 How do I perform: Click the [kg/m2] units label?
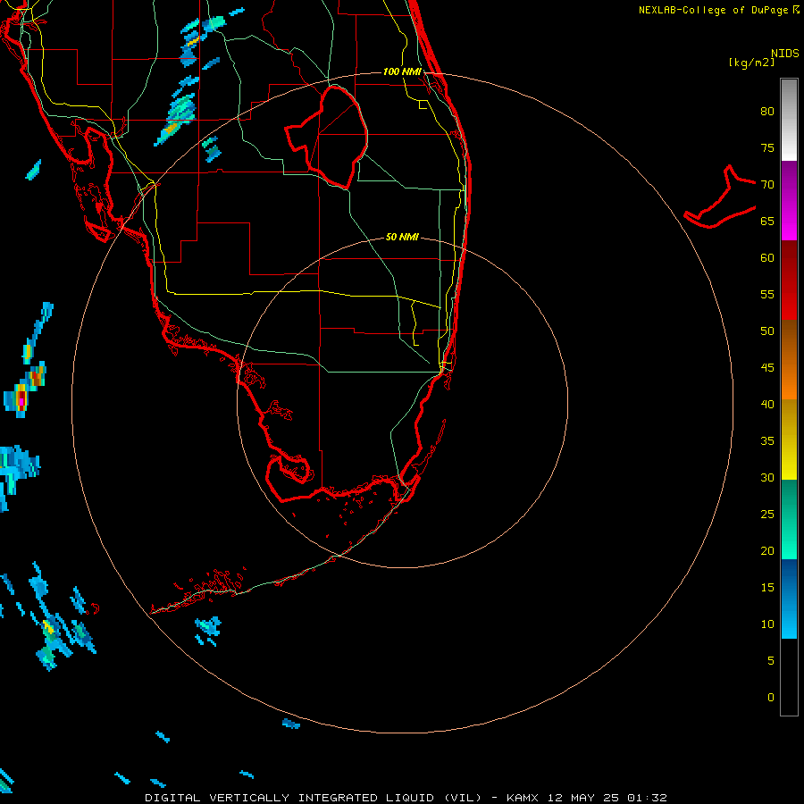click(x=751, y=63)
